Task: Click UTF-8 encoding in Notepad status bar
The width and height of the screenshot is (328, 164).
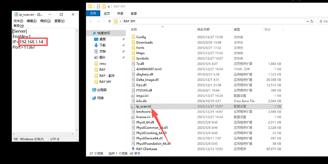Action: point(55,139)
